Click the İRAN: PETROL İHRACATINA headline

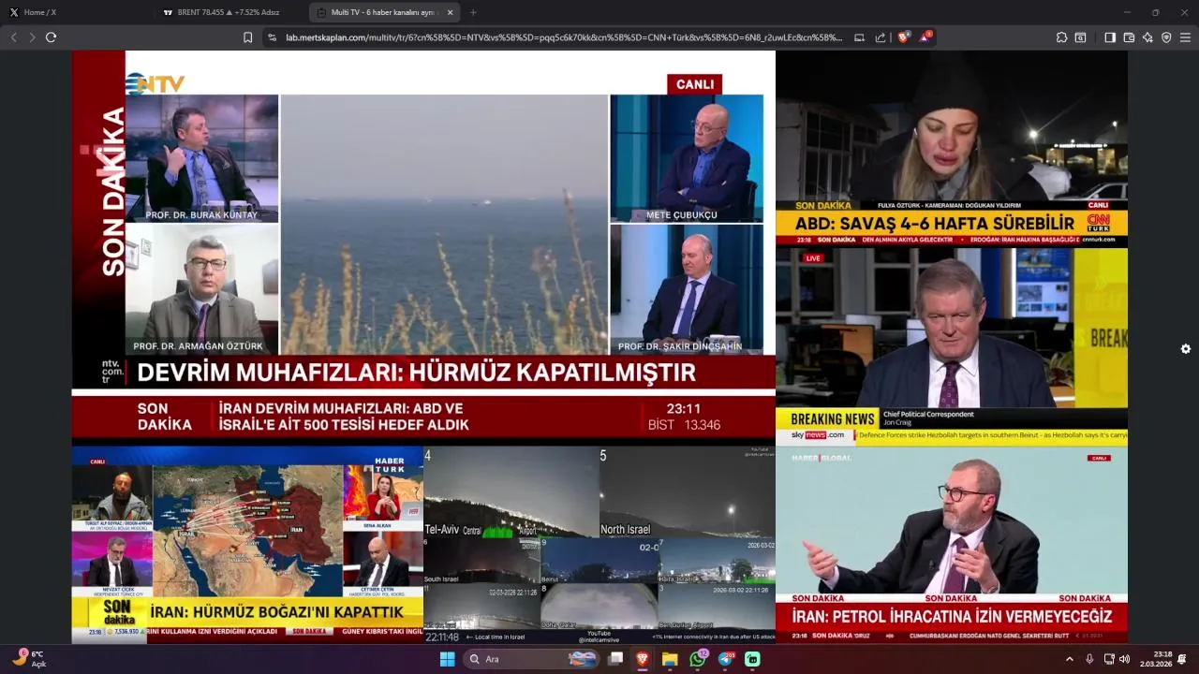(x=952, y=617)
